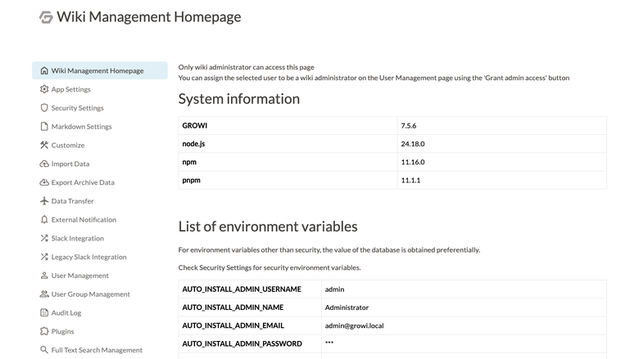Click the gear icon for App Settings
The height and width of the screenshot is (359, 639).
(x=44, y=89)
